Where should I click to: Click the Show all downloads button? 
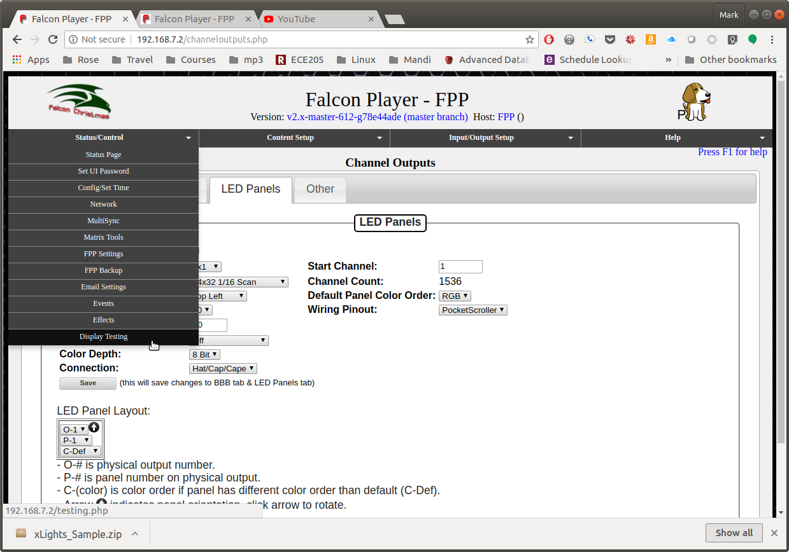click(734, 533)
